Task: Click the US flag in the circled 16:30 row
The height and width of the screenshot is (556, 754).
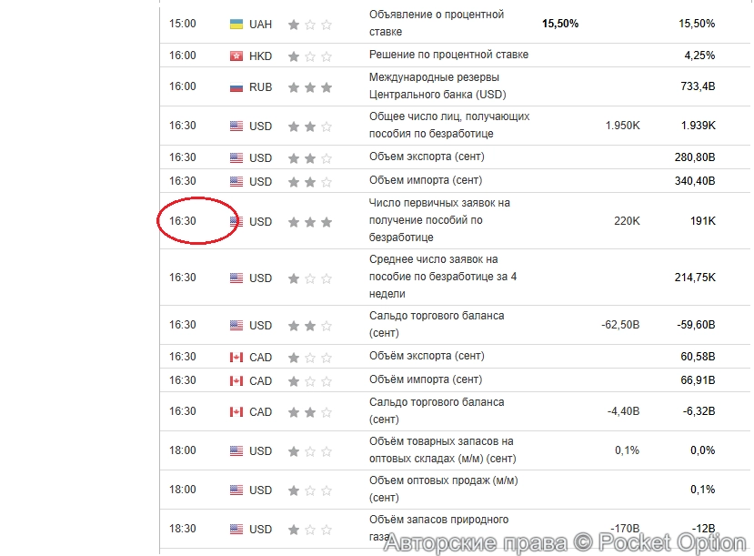Action: click(x=236, y=222)
